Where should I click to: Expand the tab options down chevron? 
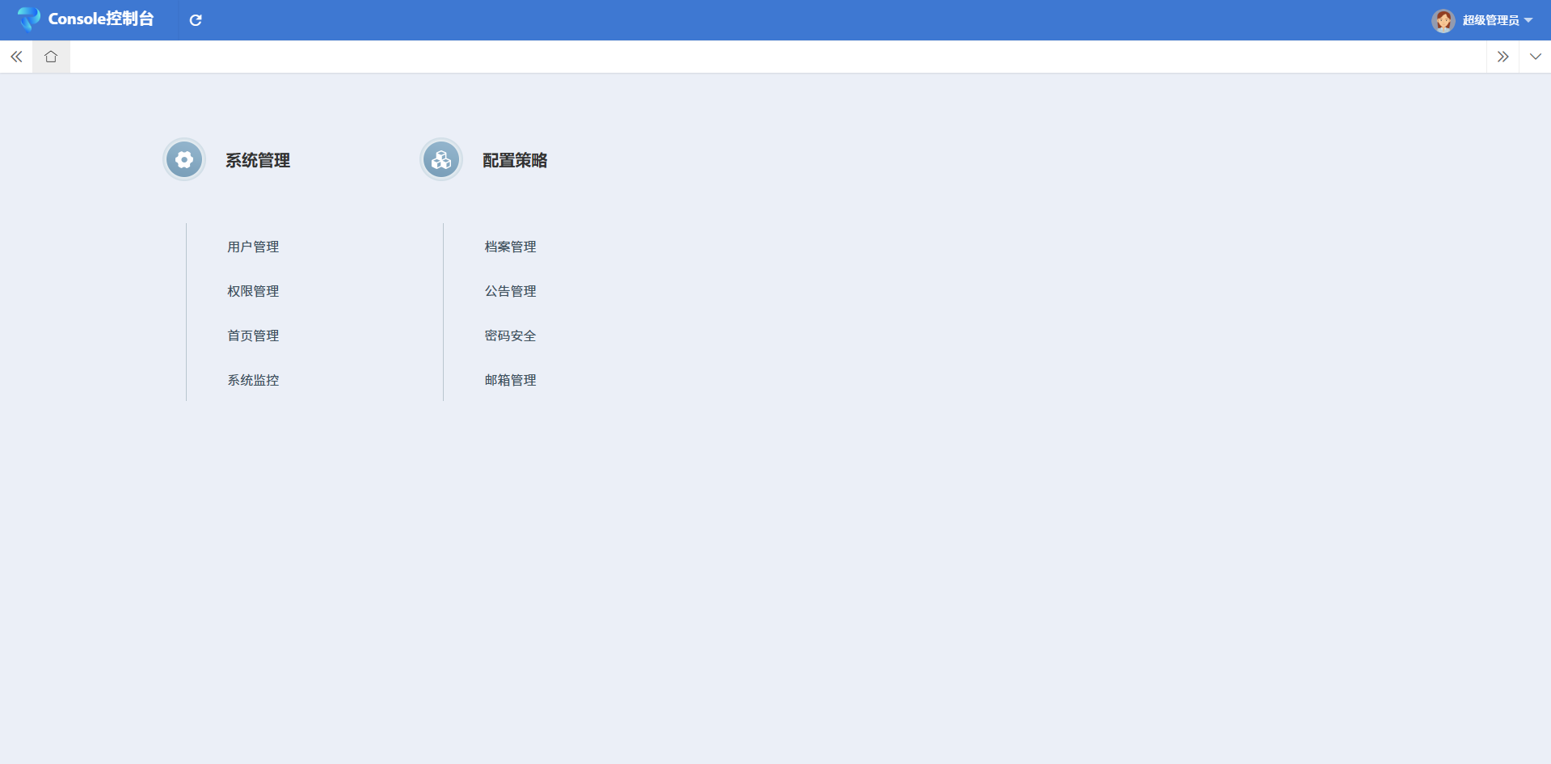pyautogui.click(x=1535, y=57)
